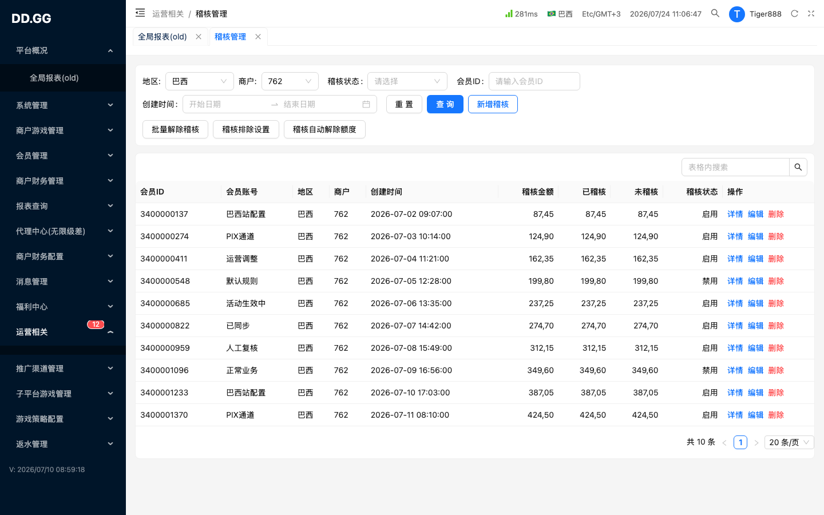Image resolution: width=824 pixels, height=515 pixels.
Task: Close the 全局报表(old) tab
Action: (x=199, y=37)
